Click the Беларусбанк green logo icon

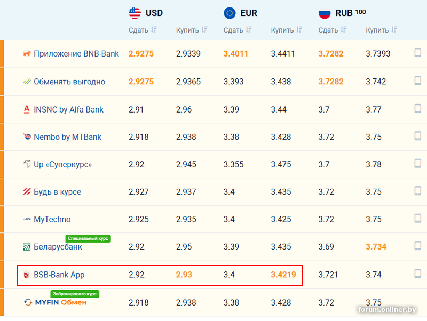[x=27, y=247]
